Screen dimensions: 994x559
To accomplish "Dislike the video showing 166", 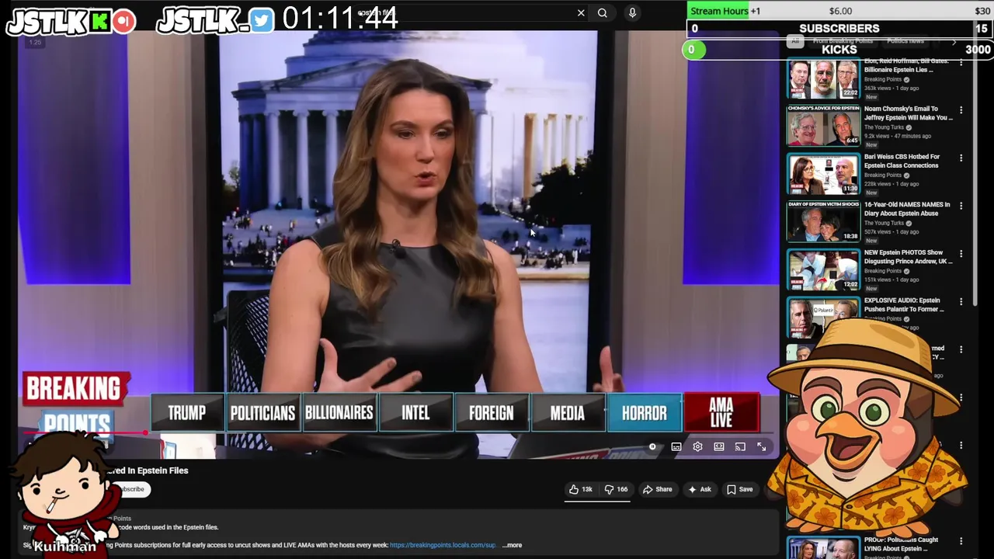I will pos(617,489).
